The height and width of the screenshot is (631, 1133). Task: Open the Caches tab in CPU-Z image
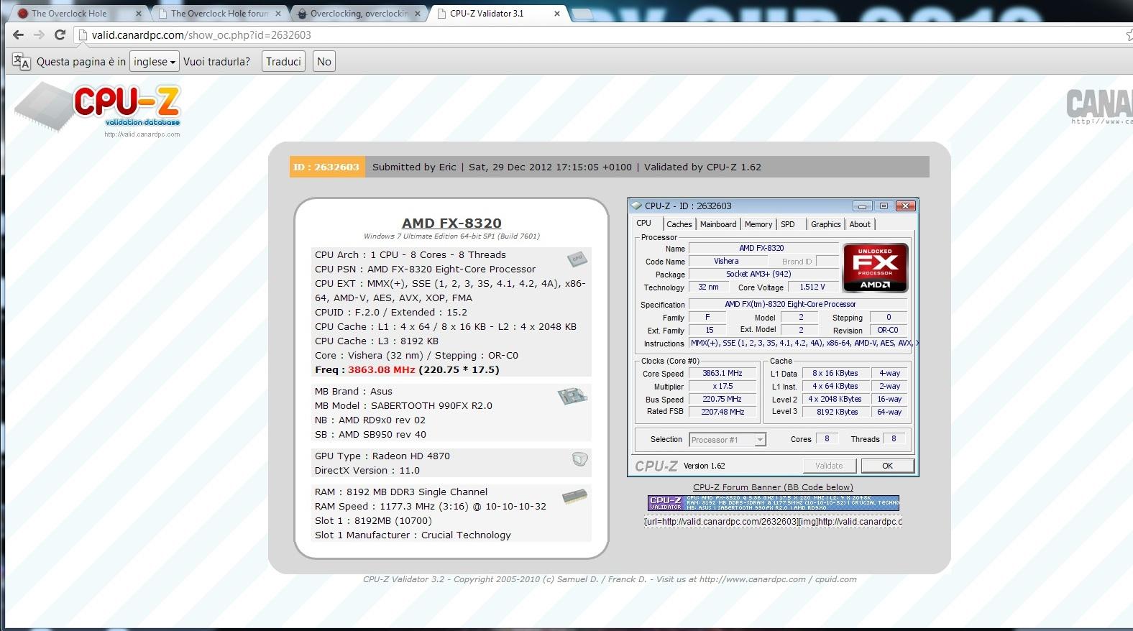coord(679,224)
